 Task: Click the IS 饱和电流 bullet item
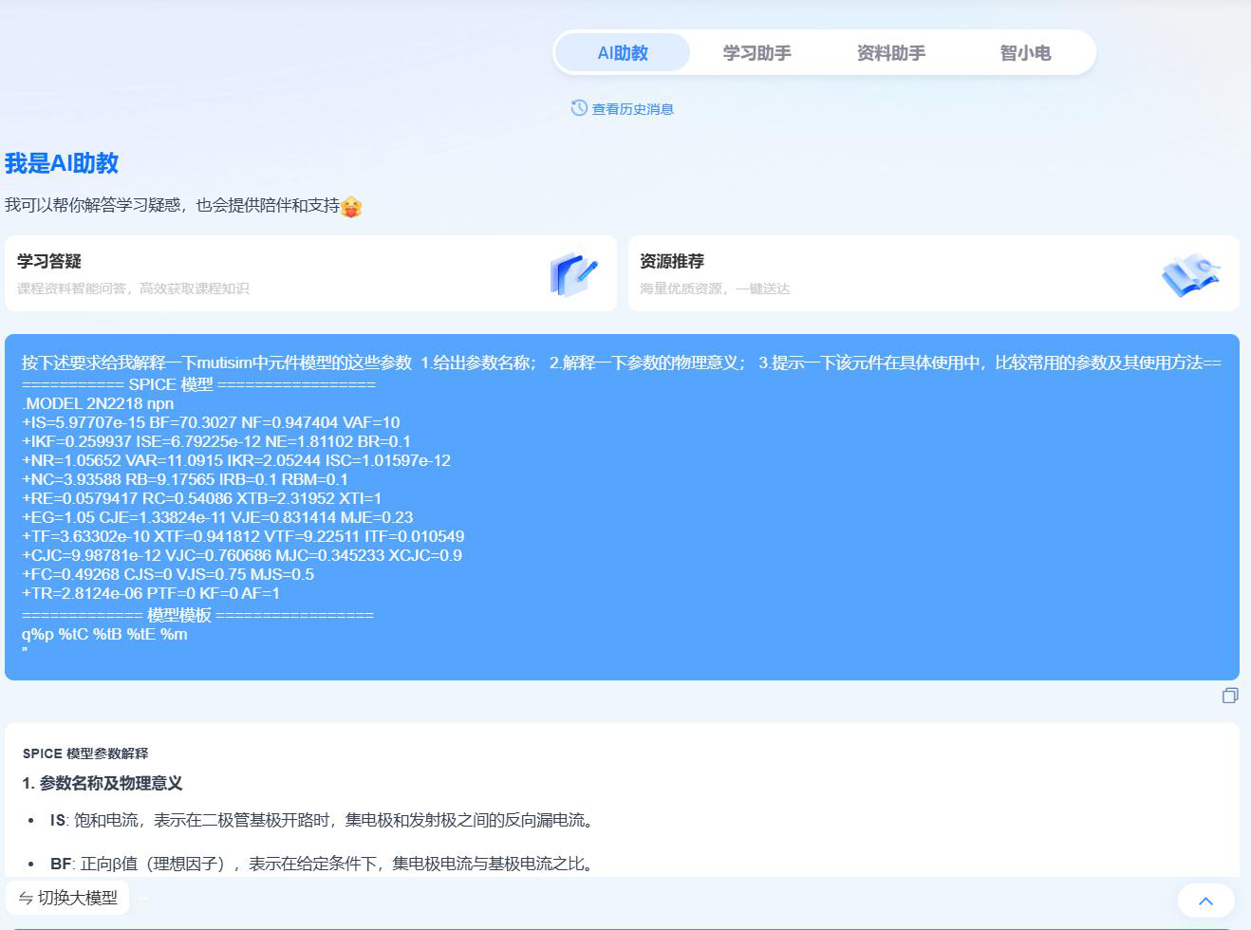[324, 820]
